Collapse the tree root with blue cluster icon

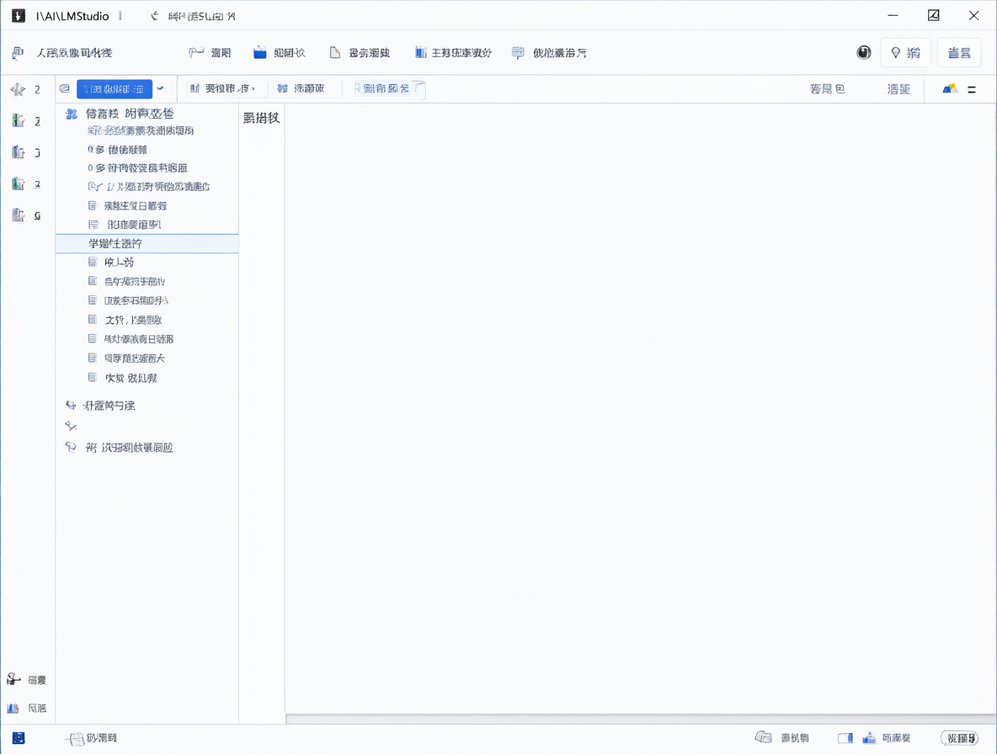pos(72,114)
